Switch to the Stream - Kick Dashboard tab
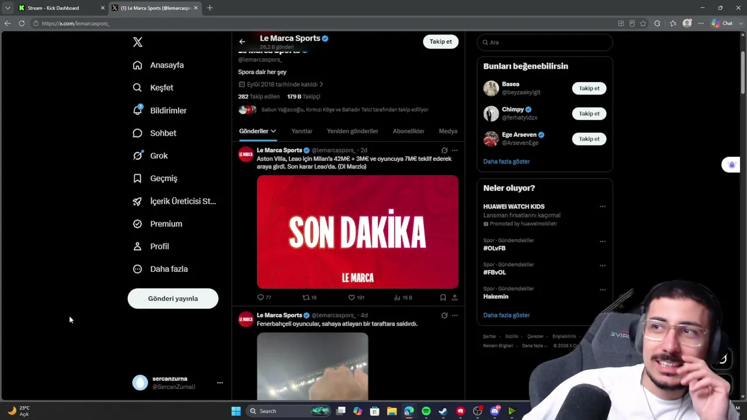This screenshot has width=747, height=420. 61,8
